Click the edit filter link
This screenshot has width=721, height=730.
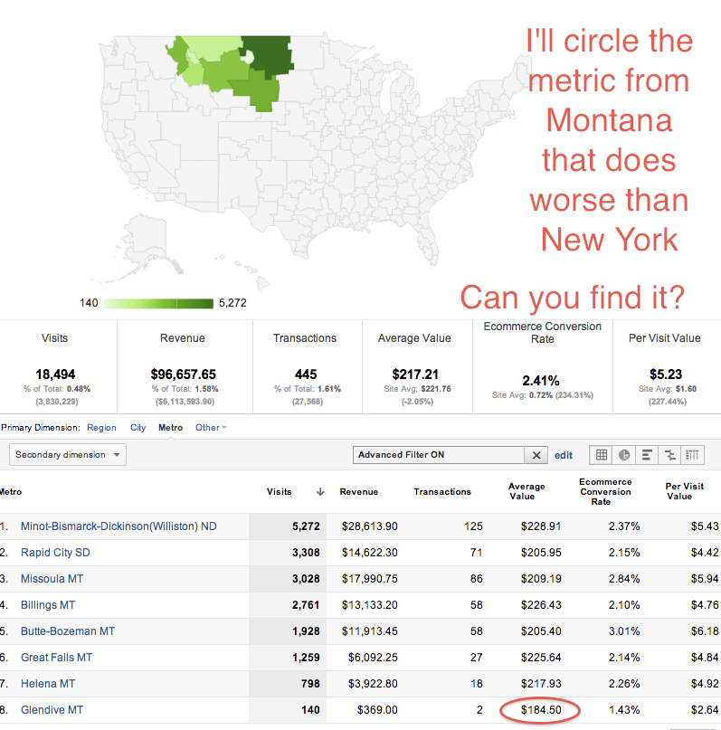[564, 455]
